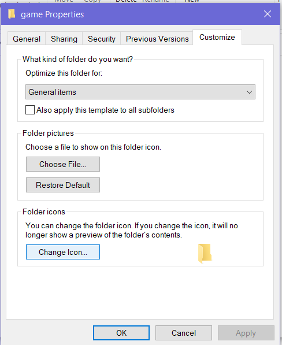Open the Security tab
This screenshot has height=345, width=282.
tap(102, 39)
